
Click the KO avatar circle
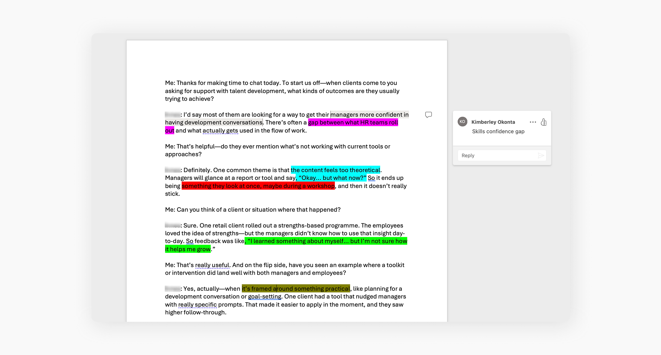click(462, 122)
